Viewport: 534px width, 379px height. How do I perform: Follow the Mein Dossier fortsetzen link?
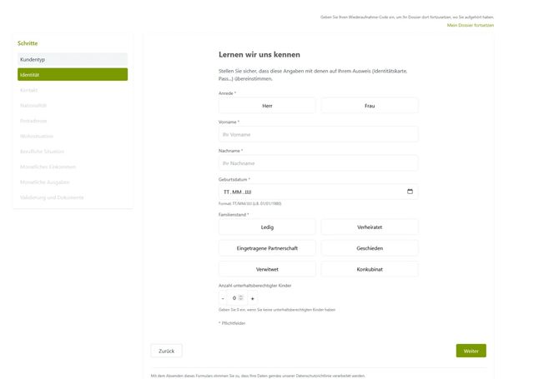coord(471,25)
